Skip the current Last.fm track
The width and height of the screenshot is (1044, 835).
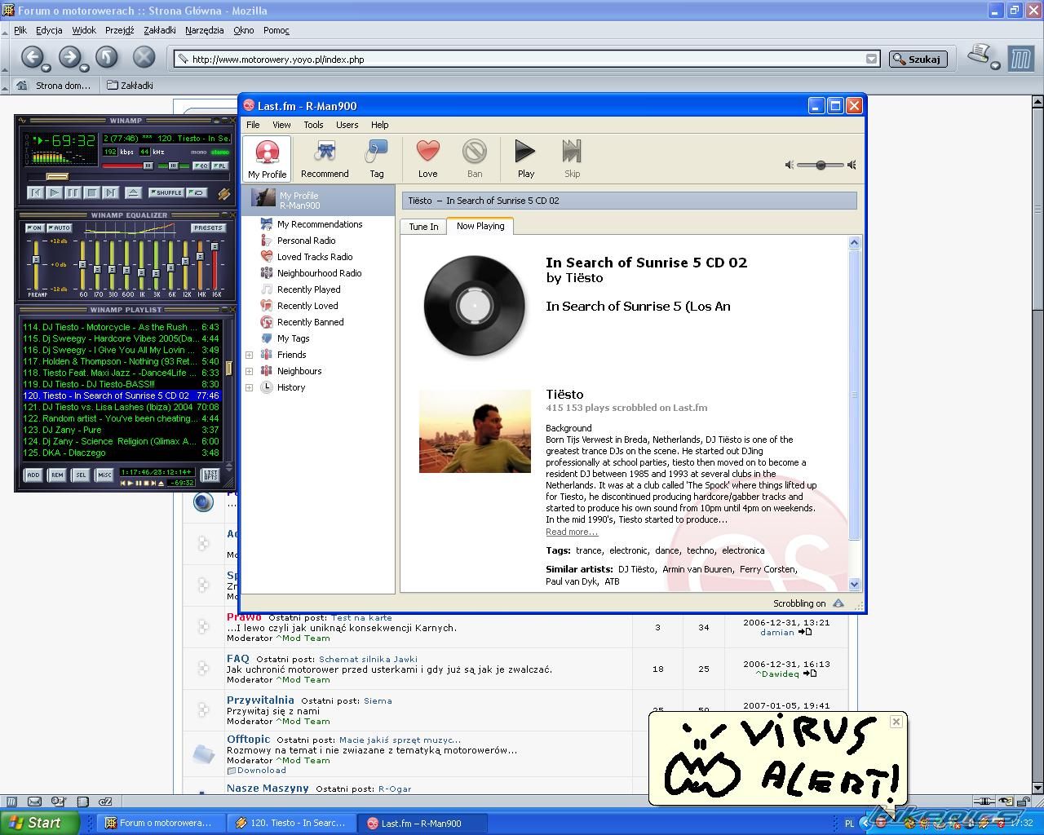pos(572,158)
